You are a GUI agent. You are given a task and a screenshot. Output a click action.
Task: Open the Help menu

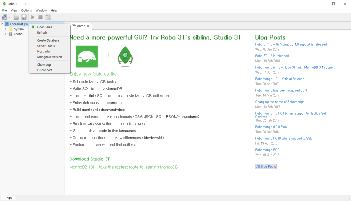tap(54, 10)
